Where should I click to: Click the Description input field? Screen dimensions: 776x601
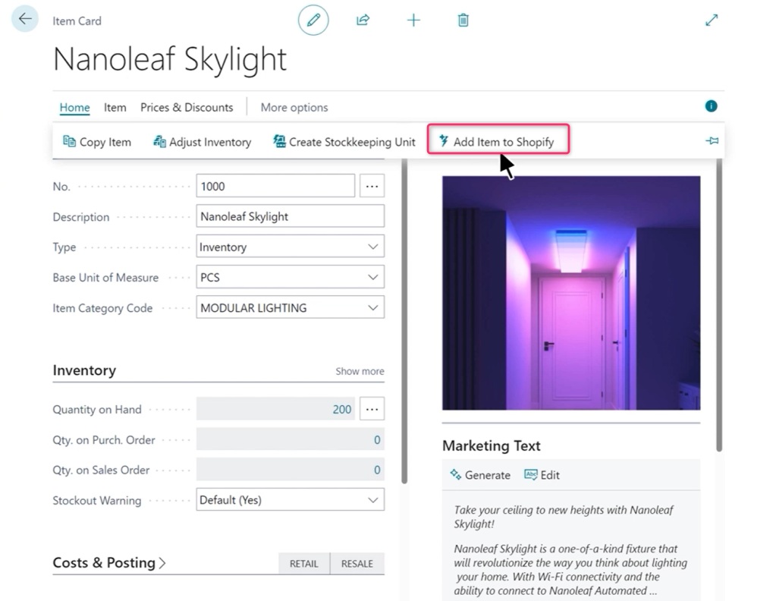coord(290,216)
